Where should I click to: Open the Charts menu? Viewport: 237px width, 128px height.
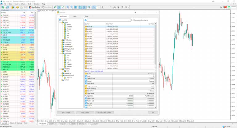coord(23,4)
